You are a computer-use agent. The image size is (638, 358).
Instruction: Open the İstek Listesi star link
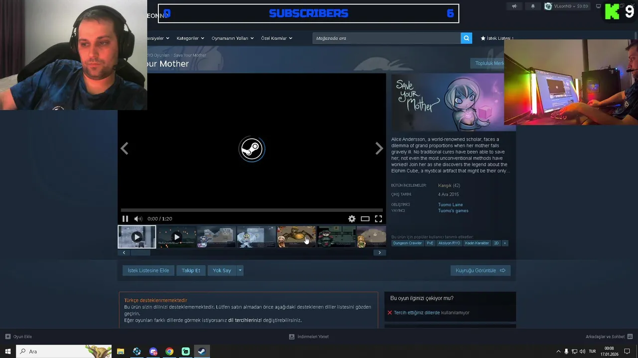point(496,38)
